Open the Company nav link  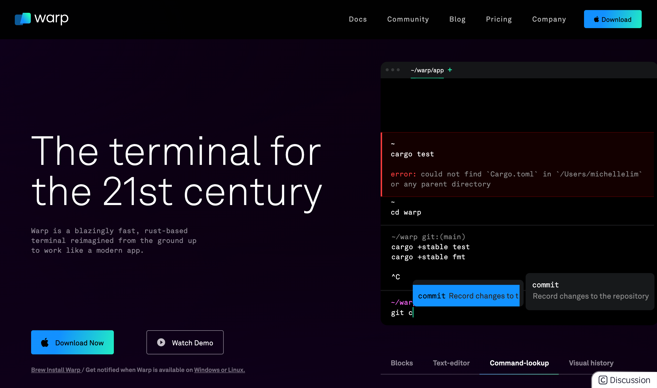[549, 19]
